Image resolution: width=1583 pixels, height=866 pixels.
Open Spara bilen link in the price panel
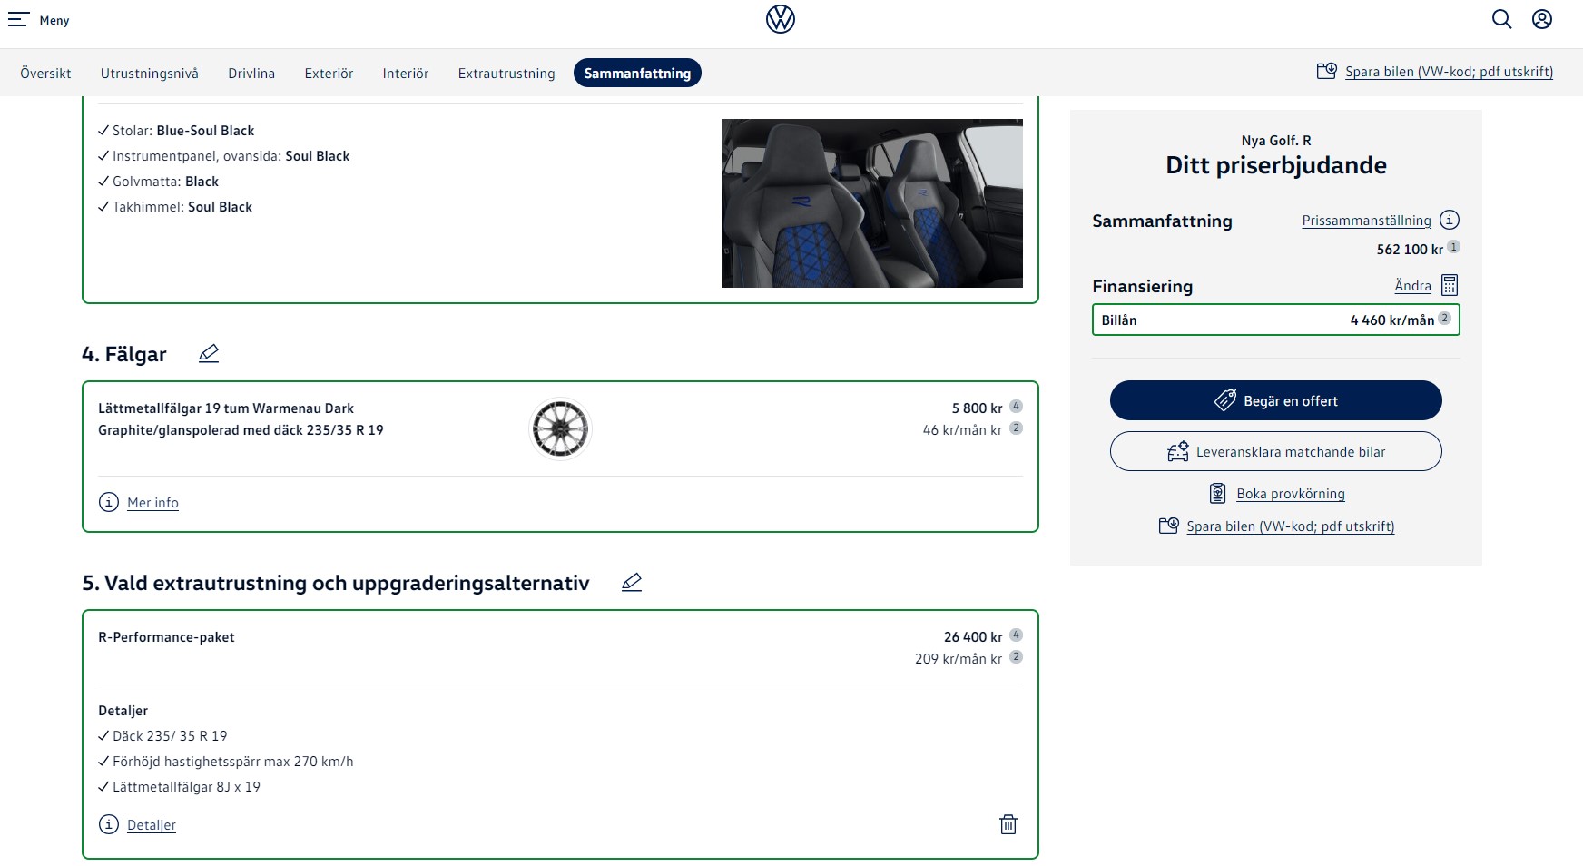[1291, 526]
